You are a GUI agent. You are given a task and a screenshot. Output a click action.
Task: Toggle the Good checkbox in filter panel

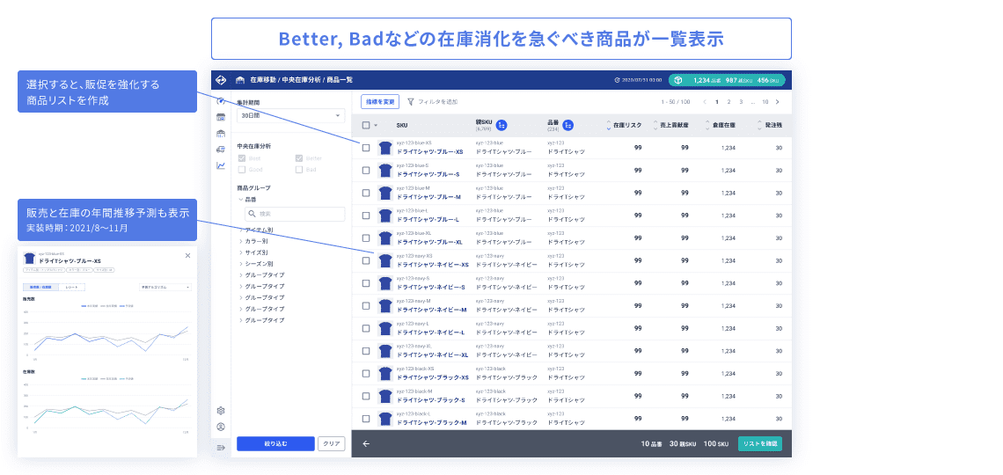coord(241,169)
